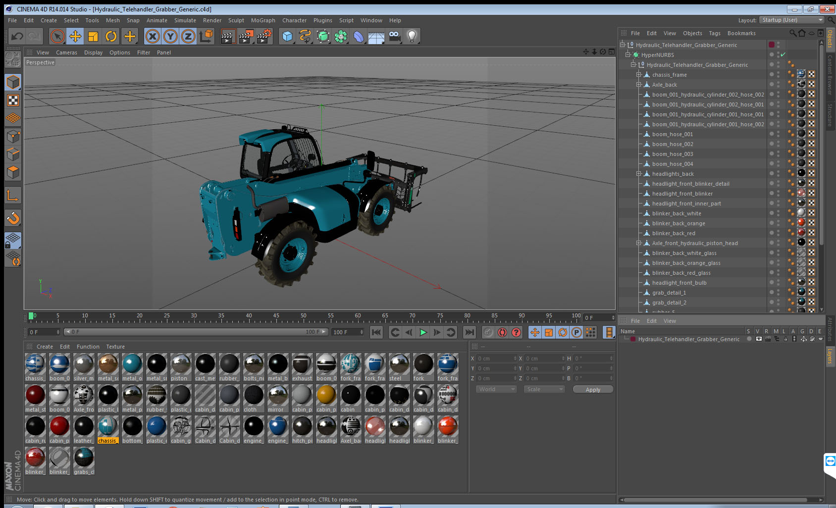Go to start of animation
This screenshot has width=836, height=508.
(376, 332)
